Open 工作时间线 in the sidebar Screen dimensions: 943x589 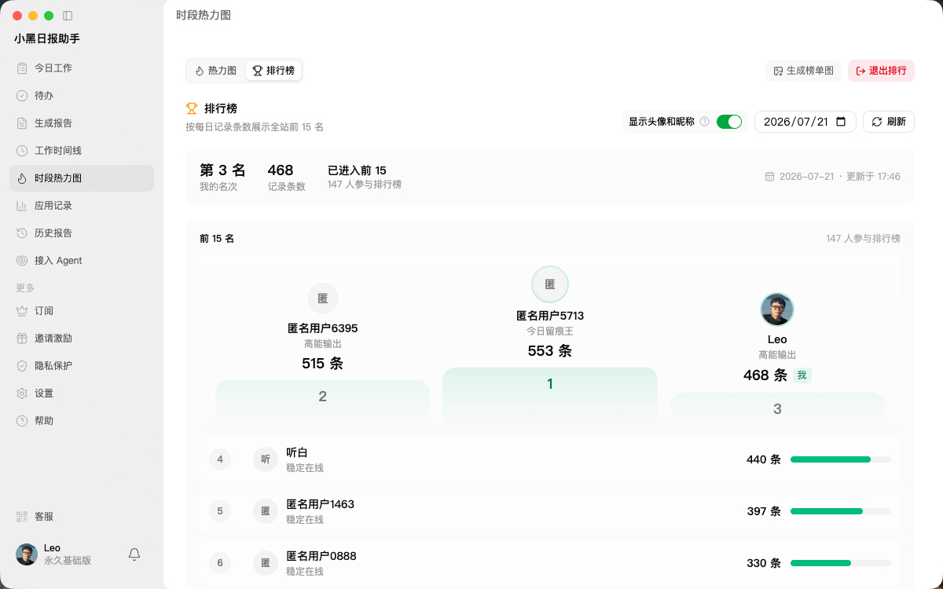tap(82, 151)
